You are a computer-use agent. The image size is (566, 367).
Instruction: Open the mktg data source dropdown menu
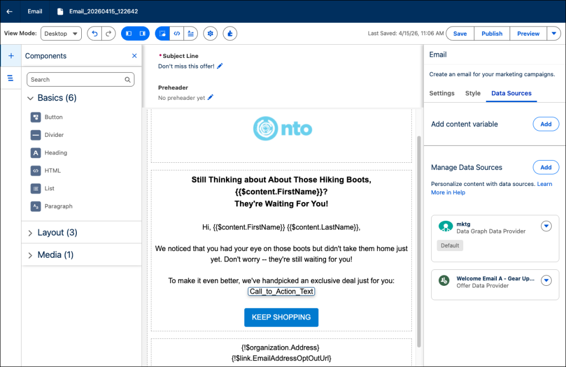pos(546,226)
